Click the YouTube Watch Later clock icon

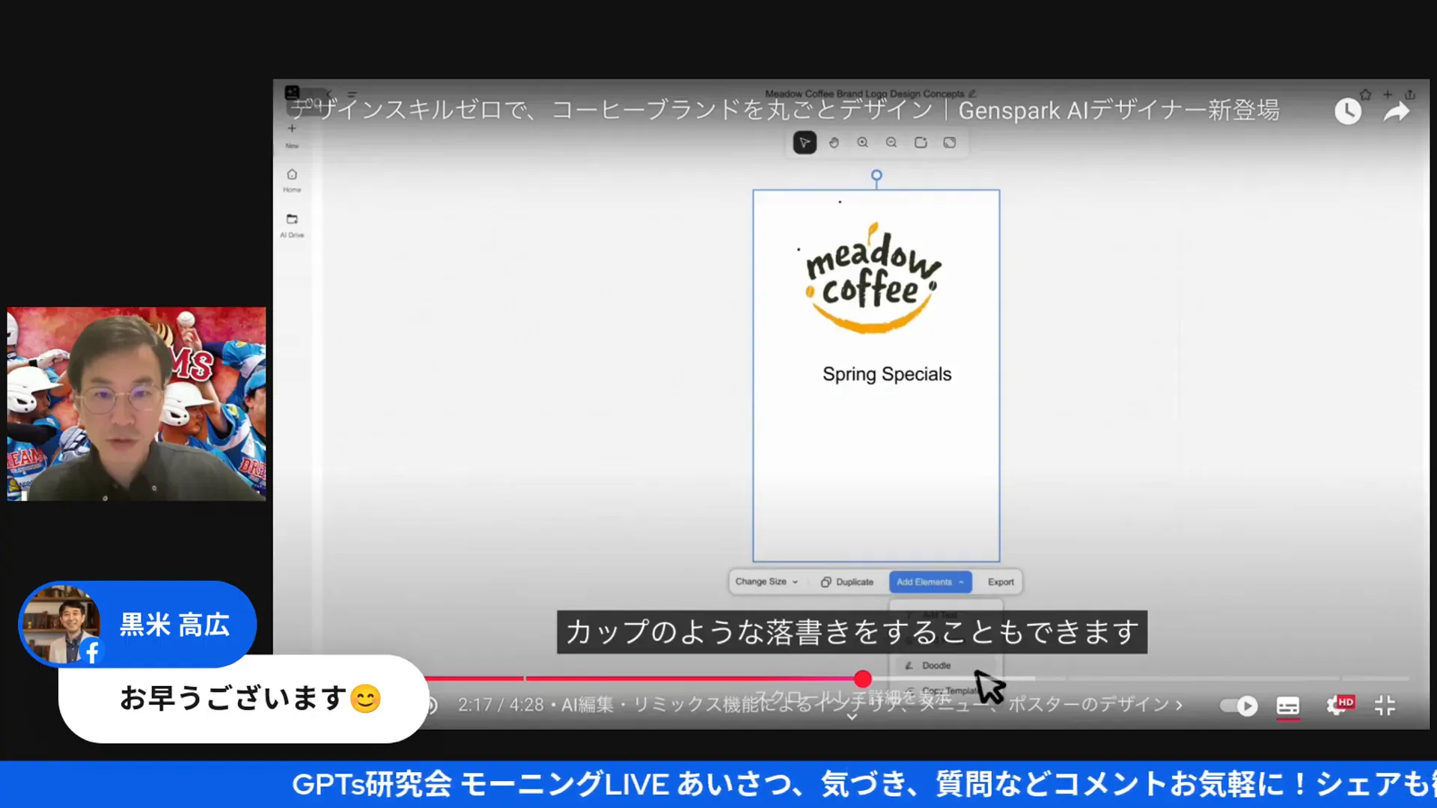pyautogui.click(x=1348, y=111)
